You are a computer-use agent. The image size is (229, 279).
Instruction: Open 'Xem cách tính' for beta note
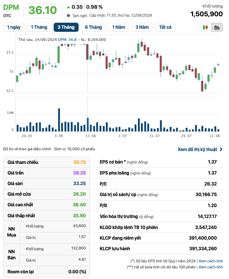211,267
